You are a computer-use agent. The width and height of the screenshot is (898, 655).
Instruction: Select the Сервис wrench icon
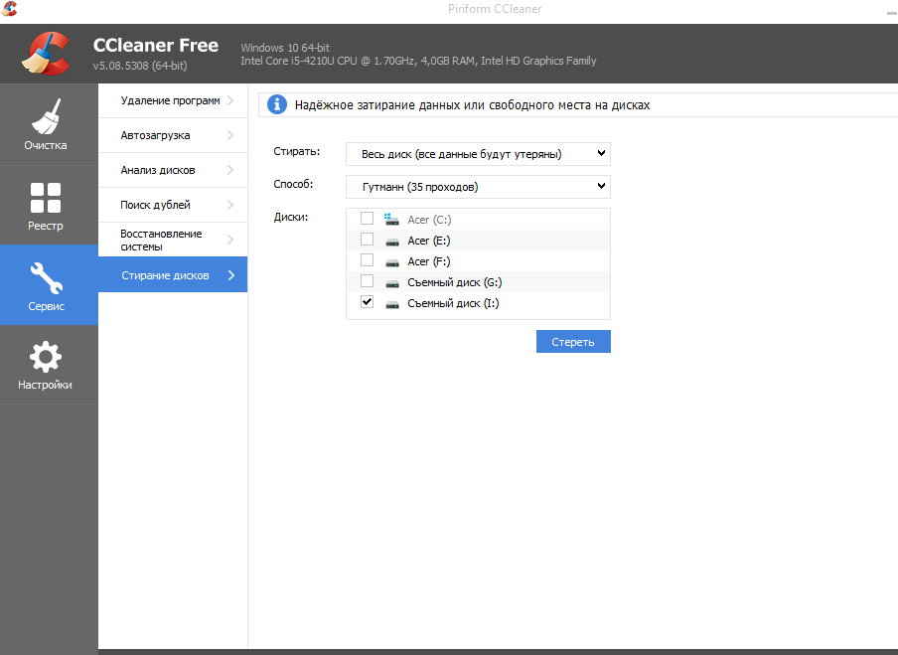click(47, 285)
